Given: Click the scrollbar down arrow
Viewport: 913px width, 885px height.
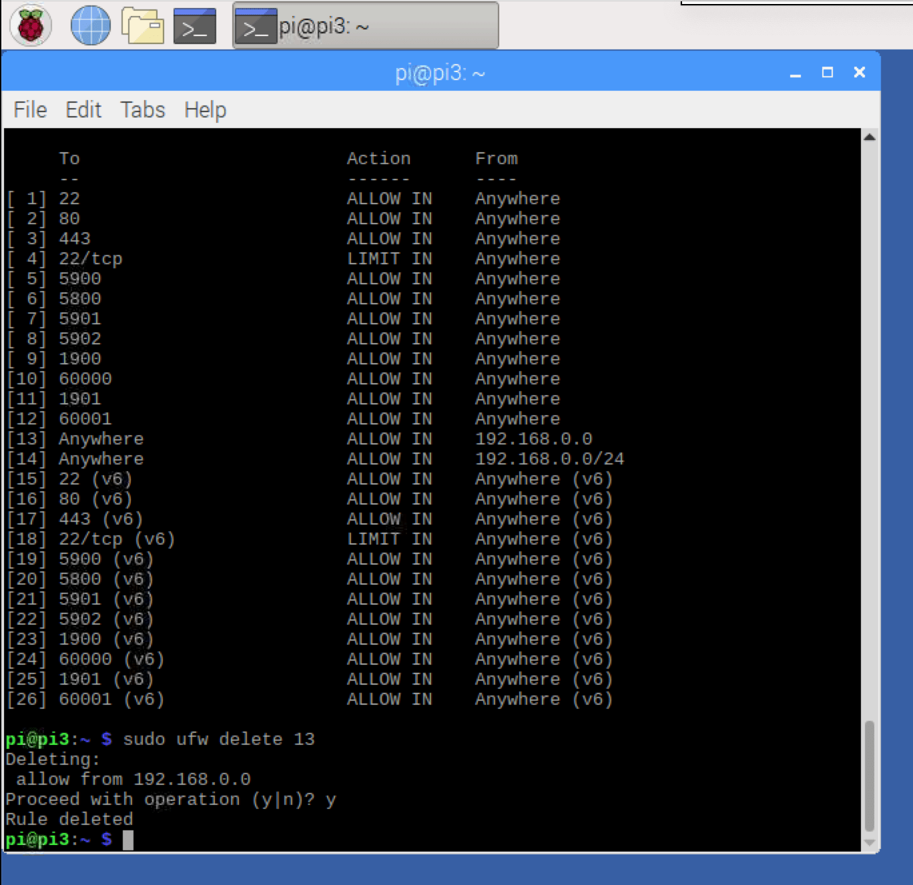Looking at the screenshot, I should tap(869, 843).
